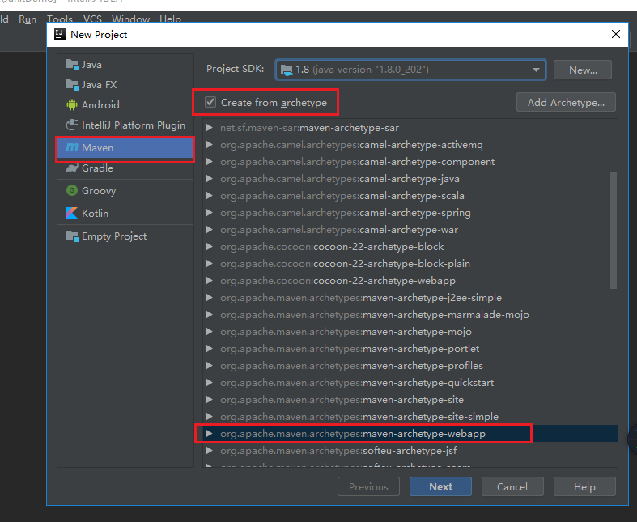Image resolution: width=637 pixels, height=522 pixels.
Task: Expand the maven-archetype-site-simple node
Action: click(x=209, y=416)
